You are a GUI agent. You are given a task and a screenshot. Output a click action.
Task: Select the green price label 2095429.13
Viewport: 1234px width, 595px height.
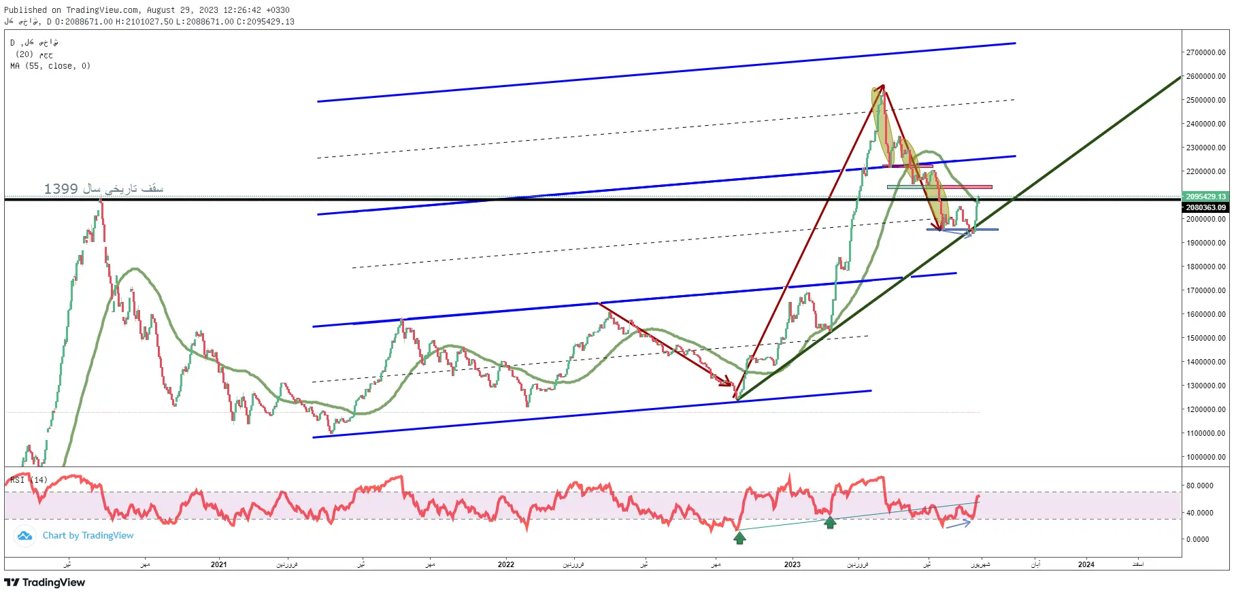click(1205, 197)
